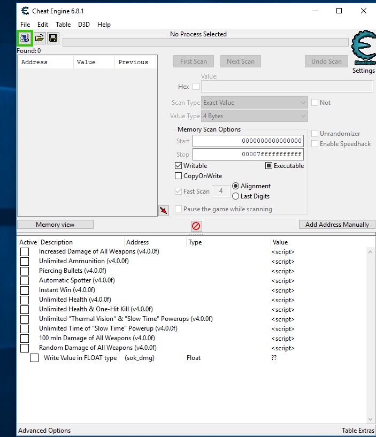Click the red arrow add-to-addresslist icon
Screen dimensions: 376x437
(164, 210)
